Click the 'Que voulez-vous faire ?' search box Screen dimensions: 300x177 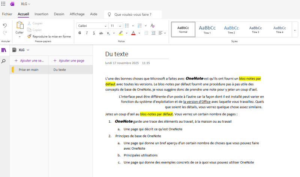(x=133, y=15)
